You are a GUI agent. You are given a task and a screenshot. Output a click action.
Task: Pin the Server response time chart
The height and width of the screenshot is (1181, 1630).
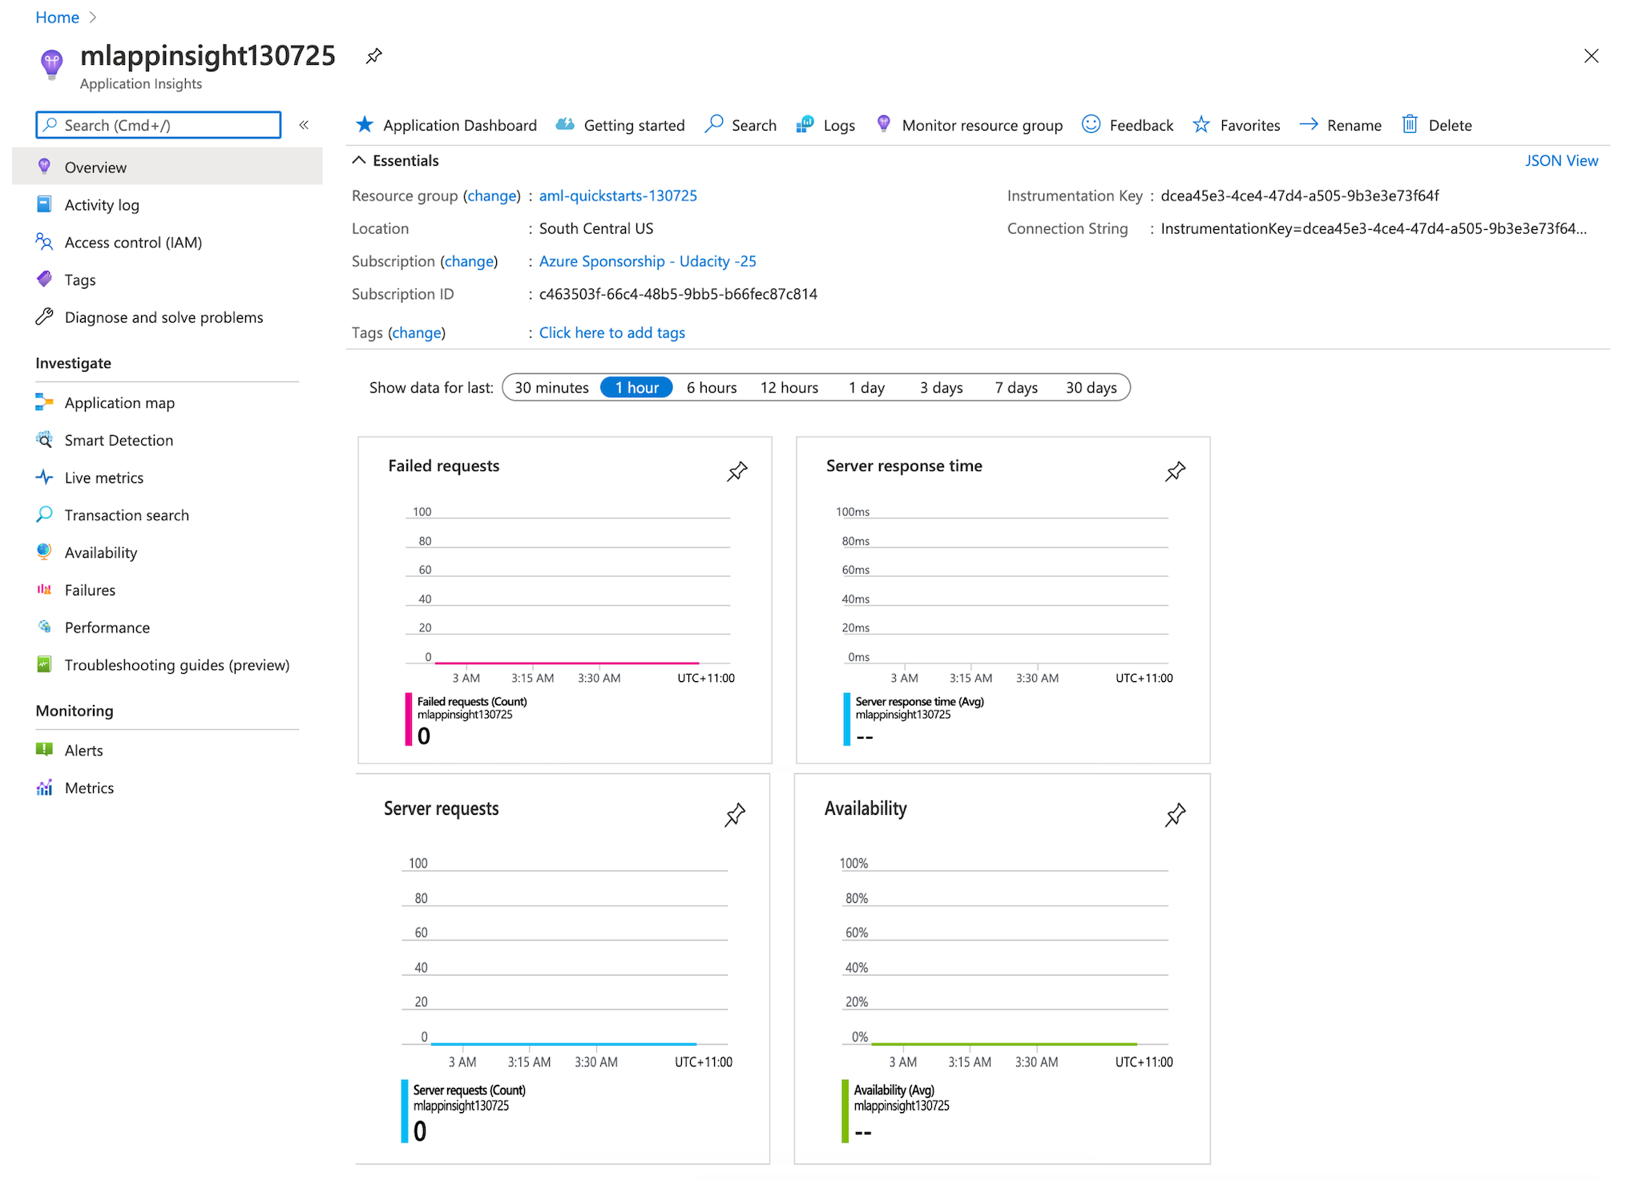[1175, 471]
